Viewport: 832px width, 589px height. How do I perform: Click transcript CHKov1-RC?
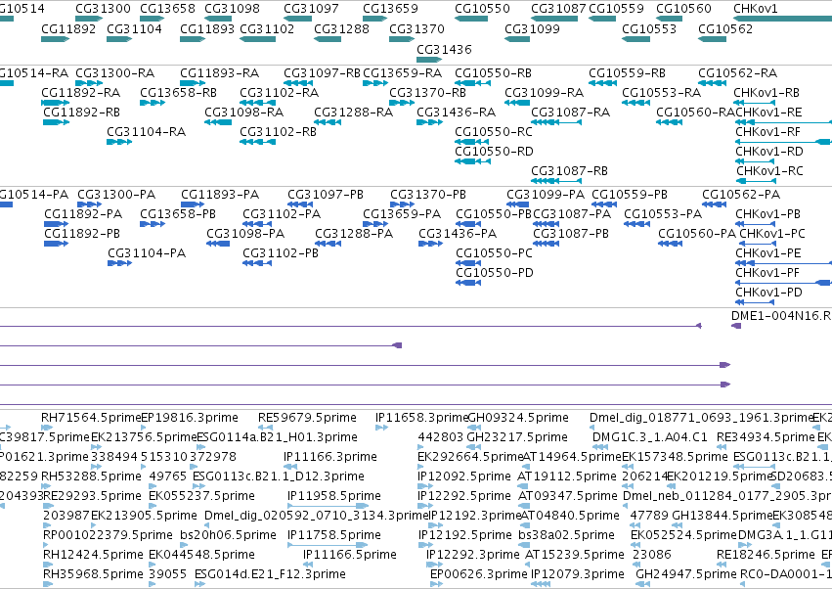tap(770, 171)
